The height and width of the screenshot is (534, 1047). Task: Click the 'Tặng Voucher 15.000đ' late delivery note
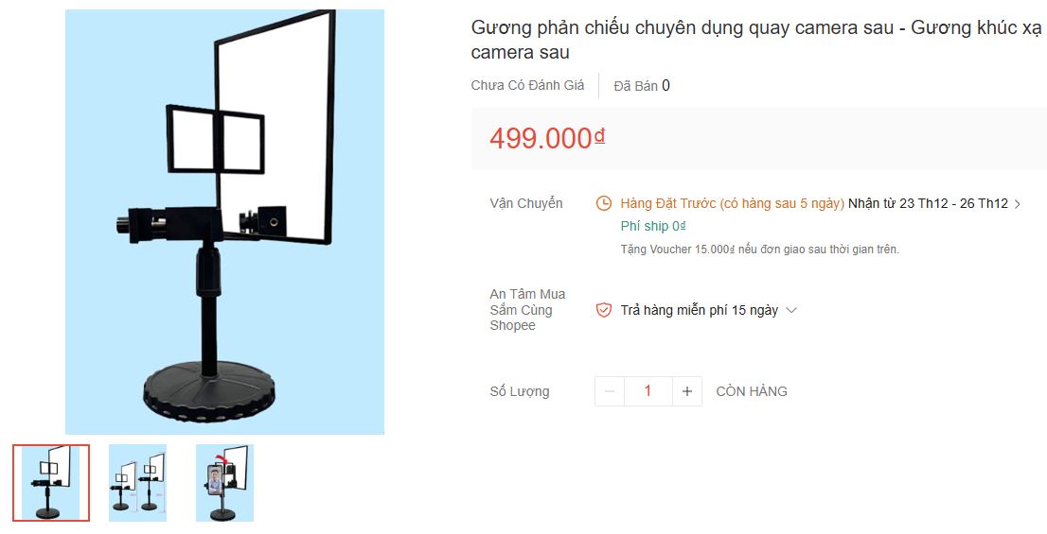[760, 250]
